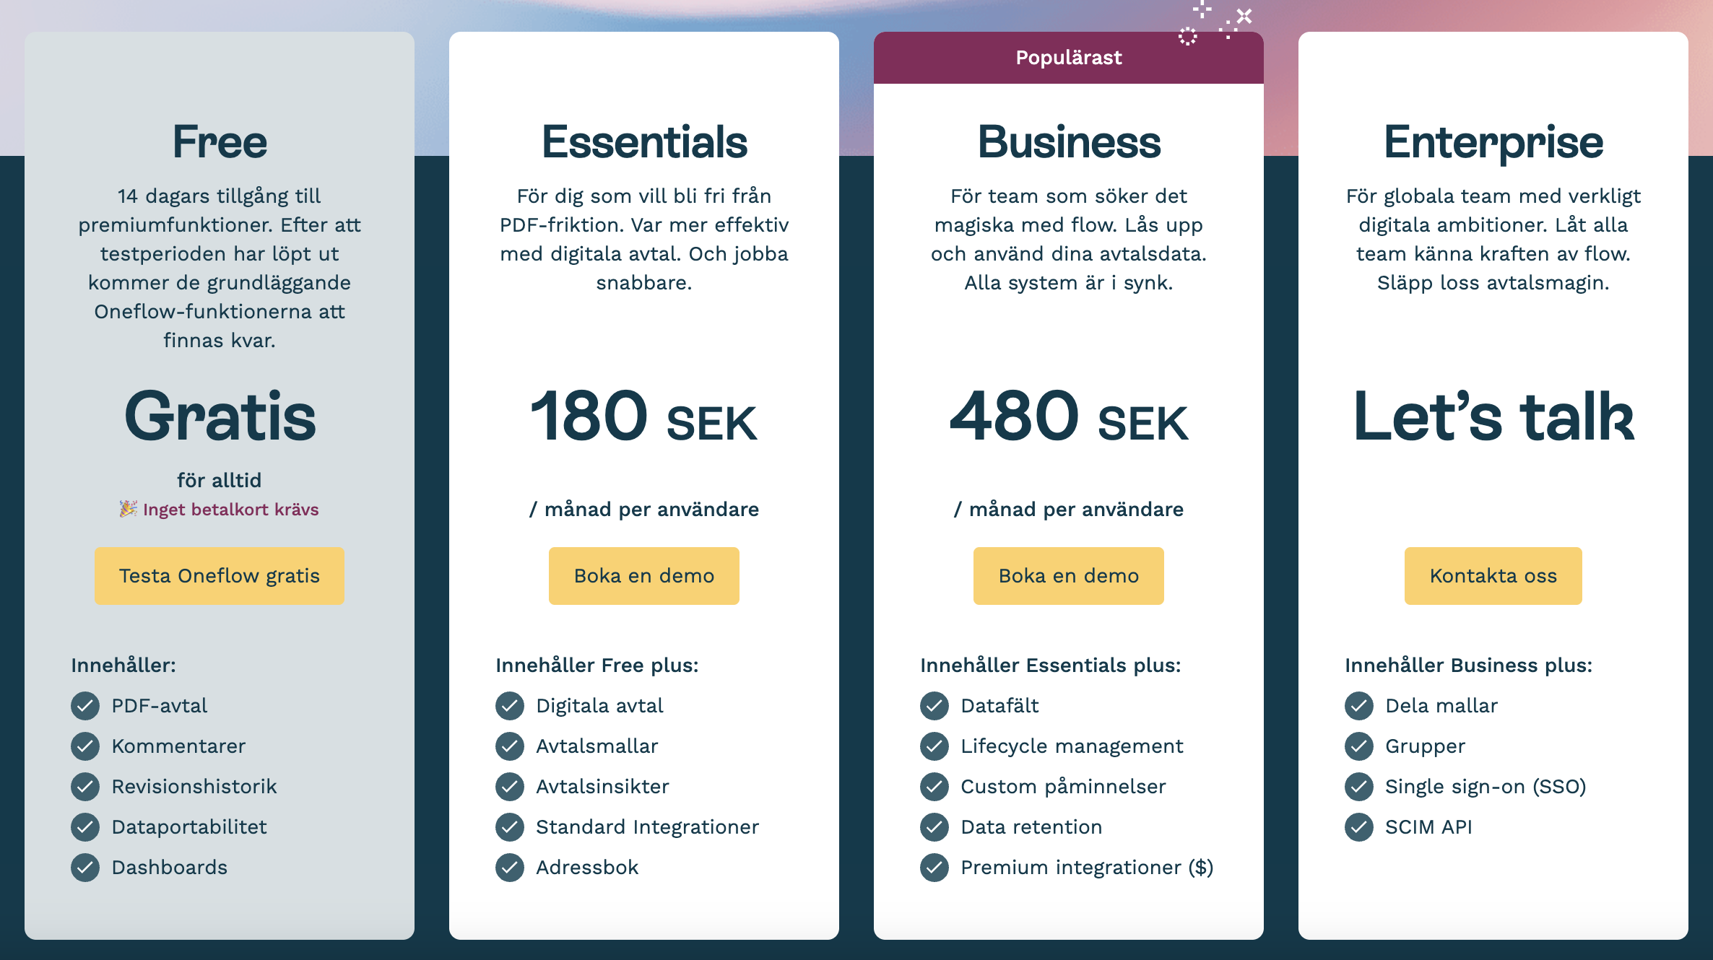Image resolution: width=1713 pixels, height=960 pixels.
Task: Click the checkmark icon next to Adressbok
Action: 510,868
